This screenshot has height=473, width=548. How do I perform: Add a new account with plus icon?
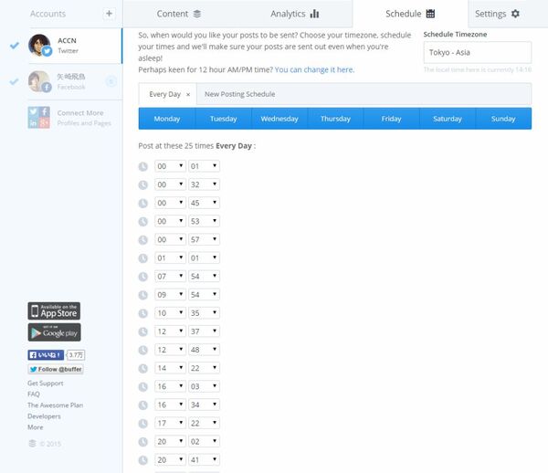109,14
